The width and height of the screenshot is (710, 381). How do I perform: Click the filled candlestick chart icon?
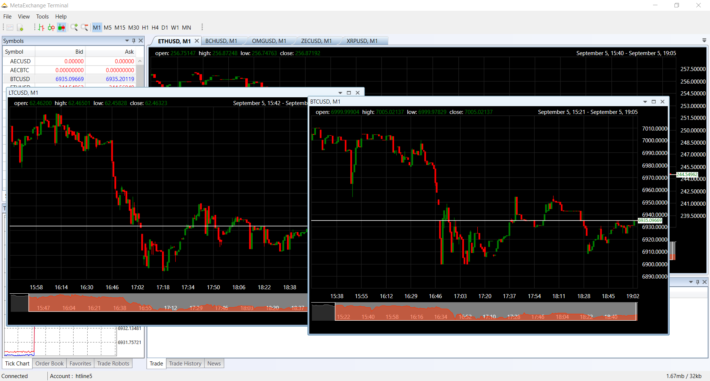61,27
